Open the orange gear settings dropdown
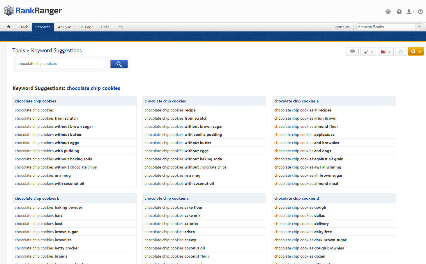 (416, 52)
